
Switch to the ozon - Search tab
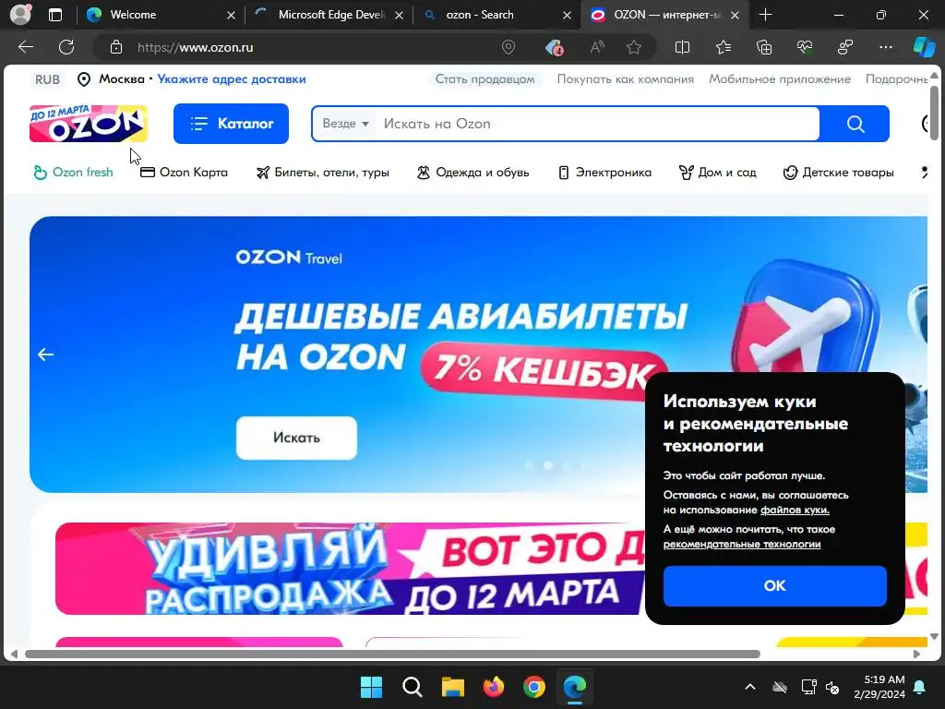[497, 15]
